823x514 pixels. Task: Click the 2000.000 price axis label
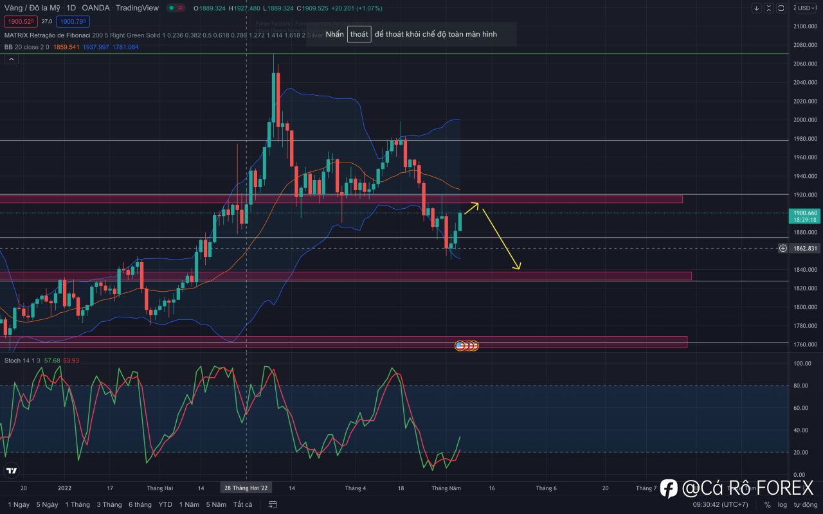[x=805, y=120]
